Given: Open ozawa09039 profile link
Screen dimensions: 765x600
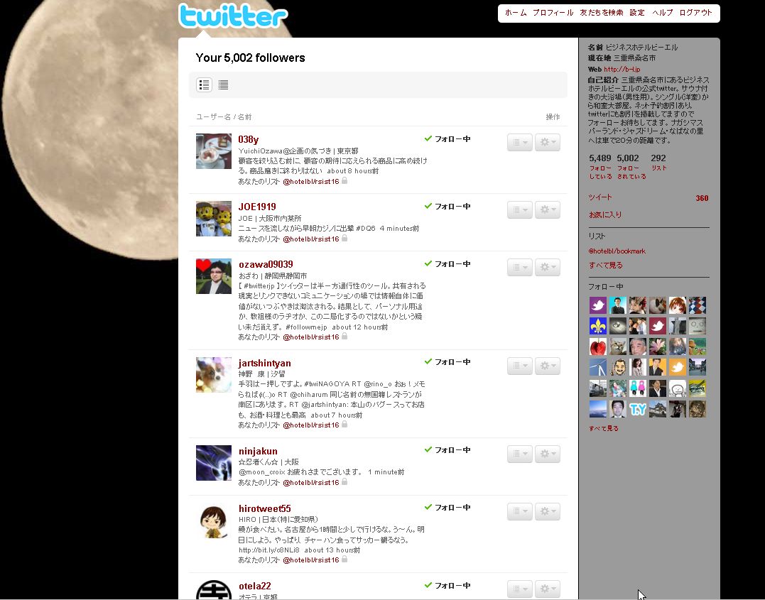Looking at the screenshot, I should click(x=266, y=264).
